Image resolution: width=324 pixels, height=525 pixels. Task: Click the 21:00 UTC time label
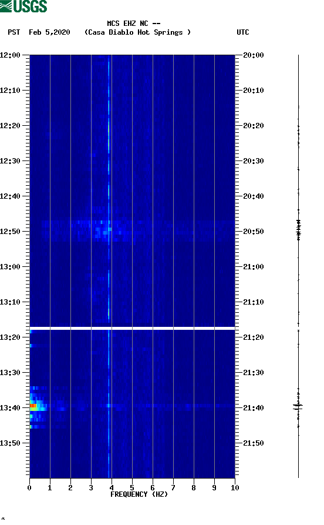point(254,267)
